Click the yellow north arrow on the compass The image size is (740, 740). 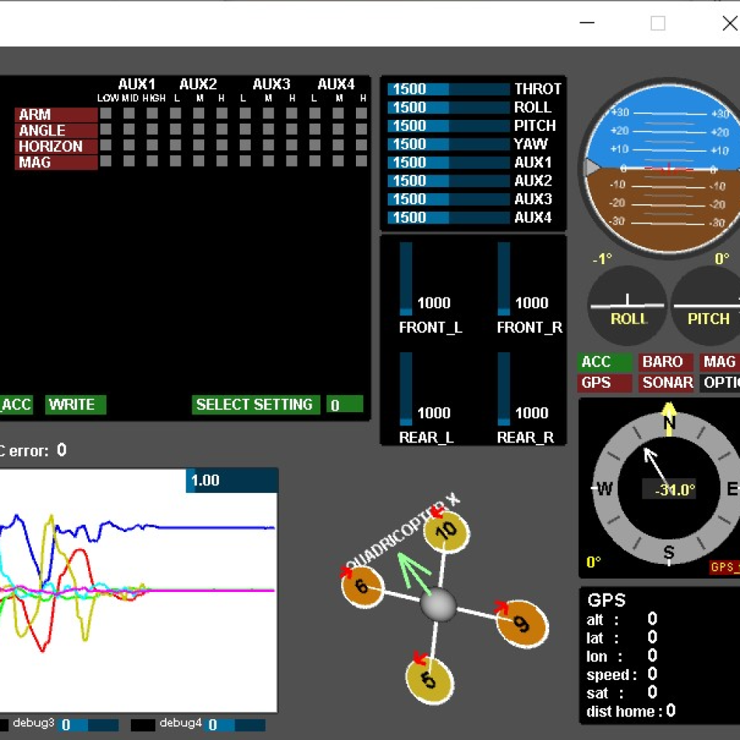(x=669, y=417)
